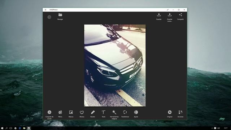Open the Navegar folder browser
The width and height of the screenshot is (231, 130).
60,16
